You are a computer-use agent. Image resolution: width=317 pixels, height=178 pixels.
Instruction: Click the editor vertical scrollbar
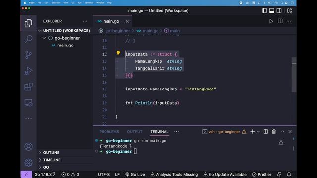coord(294,75)
